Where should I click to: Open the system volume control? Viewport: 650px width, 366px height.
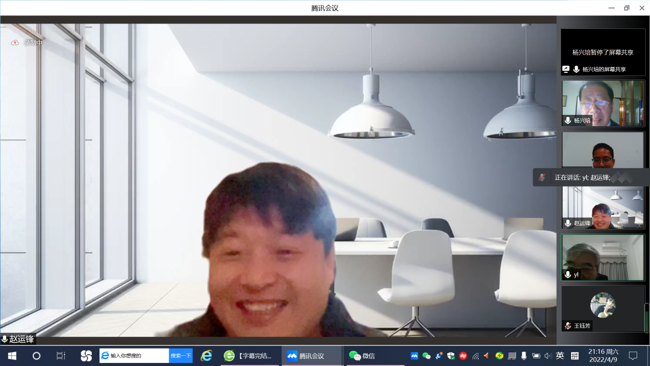pyautogui.click(x=547, y=356)
